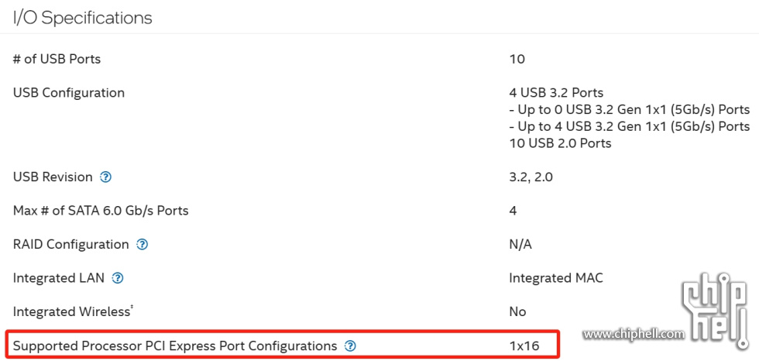
Task: Select the USB Revision value 3.2, 2.0
Action: [531, 177]
